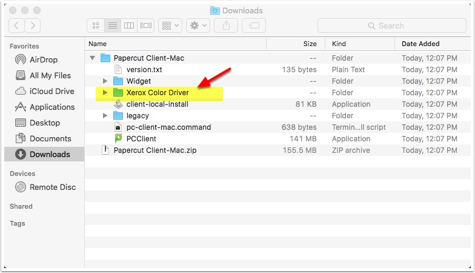Select the legacy folder icon
Viewport: 475px width, 273px height.
118,115
